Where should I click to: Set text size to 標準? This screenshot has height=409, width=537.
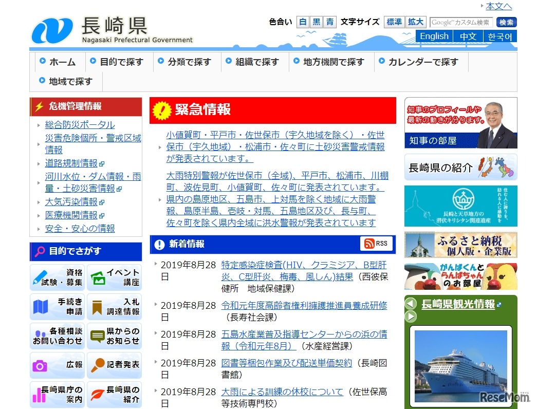[394, 22]
